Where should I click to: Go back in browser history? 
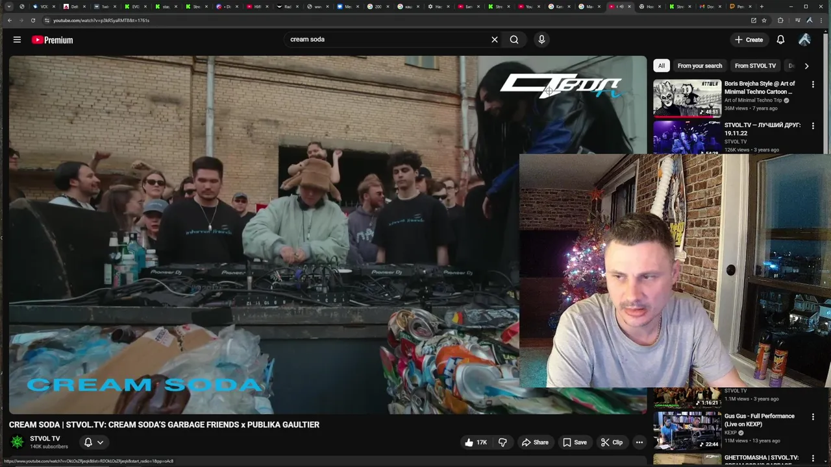[9, 20]
